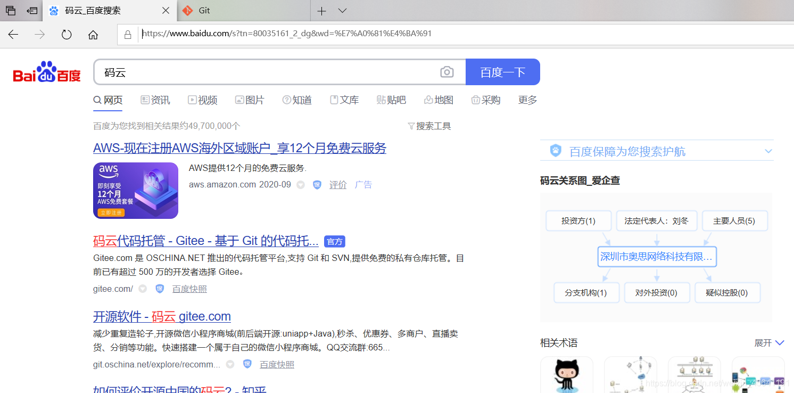Click shield icon beside gitee.com/

click(160, 289)
